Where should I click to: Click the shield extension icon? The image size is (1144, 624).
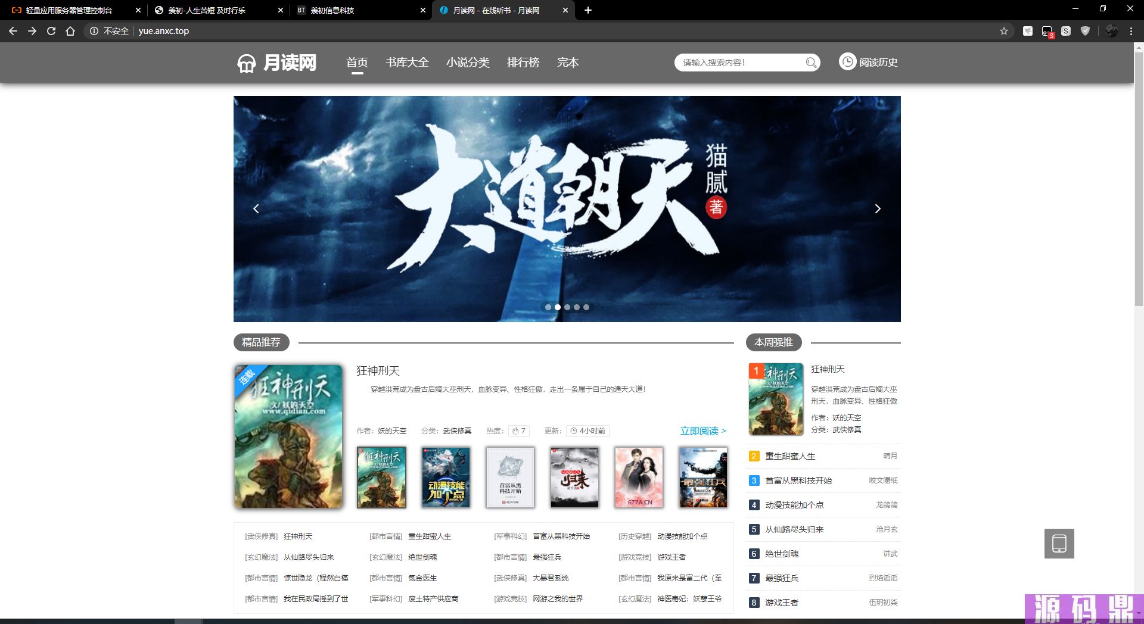coord(1085,31)
